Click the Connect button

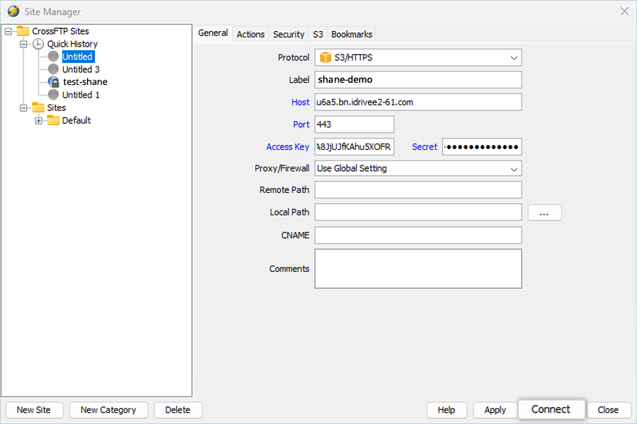[x=551, y=409]
